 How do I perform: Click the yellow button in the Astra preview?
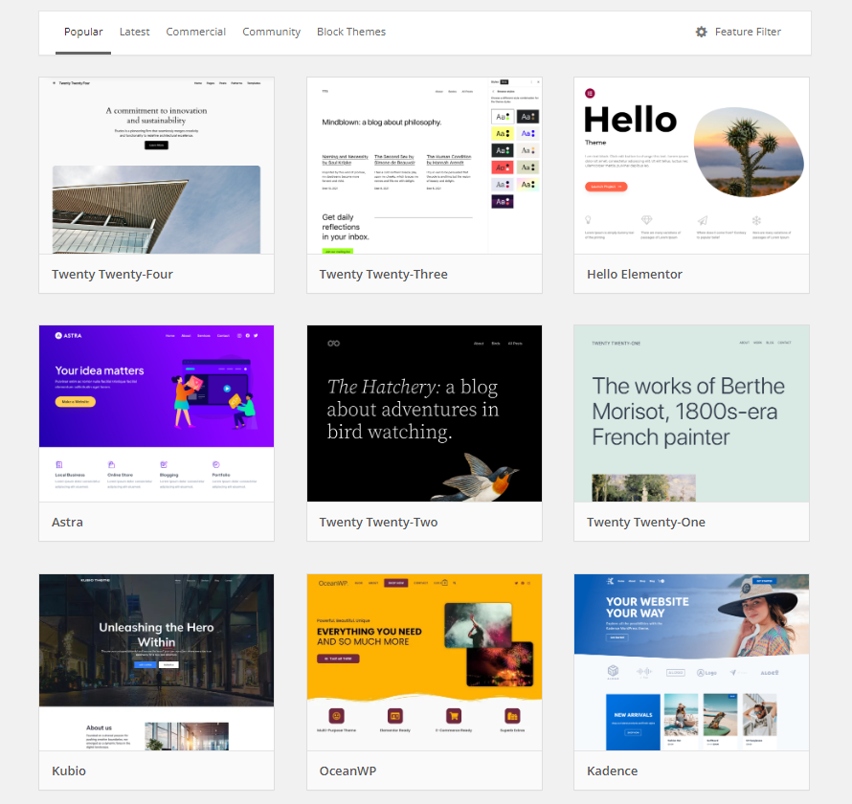(x=75, y=401)
